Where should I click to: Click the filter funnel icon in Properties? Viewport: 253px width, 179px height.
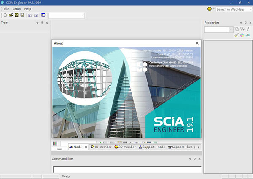coord(242,29)
